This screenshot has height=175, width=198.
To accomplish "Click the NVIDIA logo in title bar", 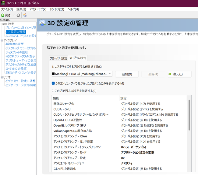I will click(x=3, y=3).
